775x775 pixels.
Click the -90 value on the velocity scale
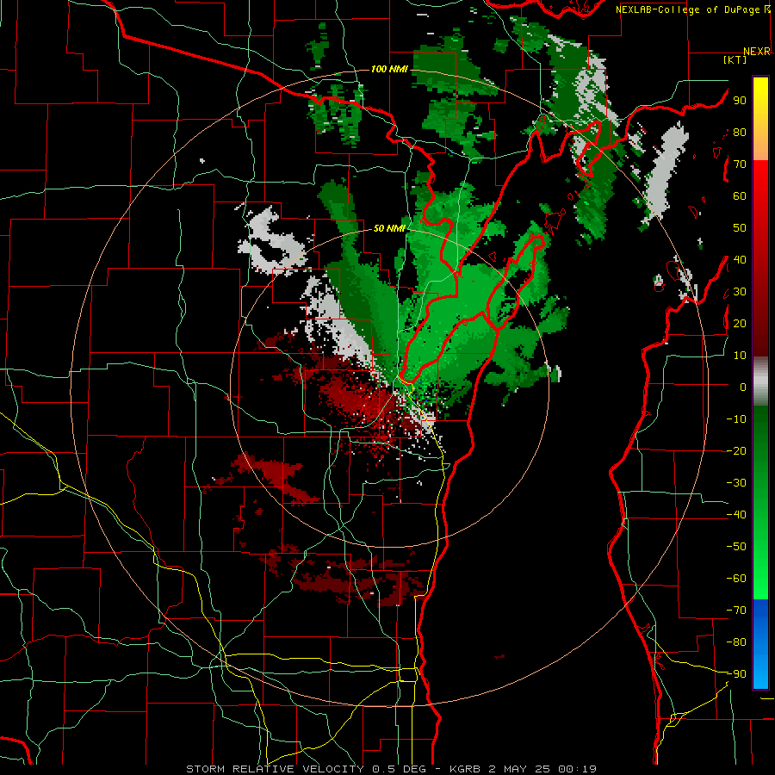coord(736,673)
